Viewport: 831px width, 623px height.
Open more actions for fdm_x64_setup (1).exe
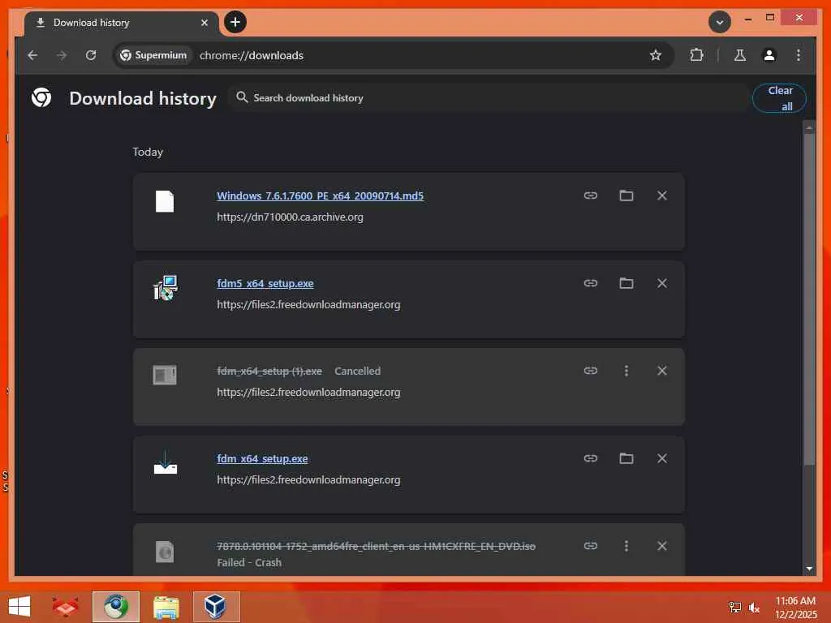pyautogui.click(x=626, y=370)
